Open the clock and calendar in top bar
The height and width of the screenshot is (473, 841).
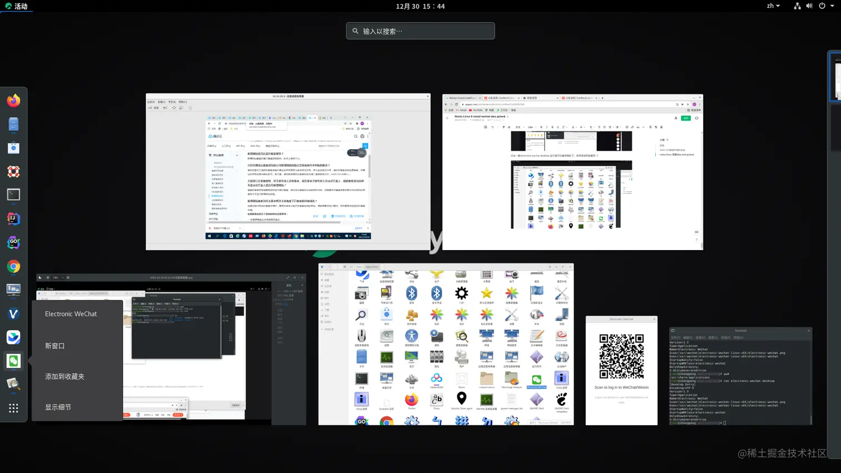[420, 6]
